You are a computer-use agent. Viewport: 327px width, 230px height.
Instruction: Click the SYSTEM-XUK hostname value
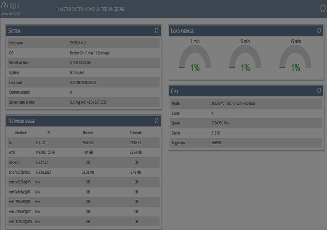tap(78, 43)
